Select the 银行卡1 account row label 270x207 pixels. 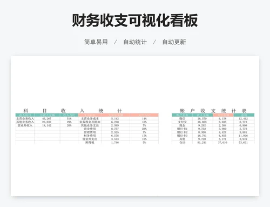[182, 129]
